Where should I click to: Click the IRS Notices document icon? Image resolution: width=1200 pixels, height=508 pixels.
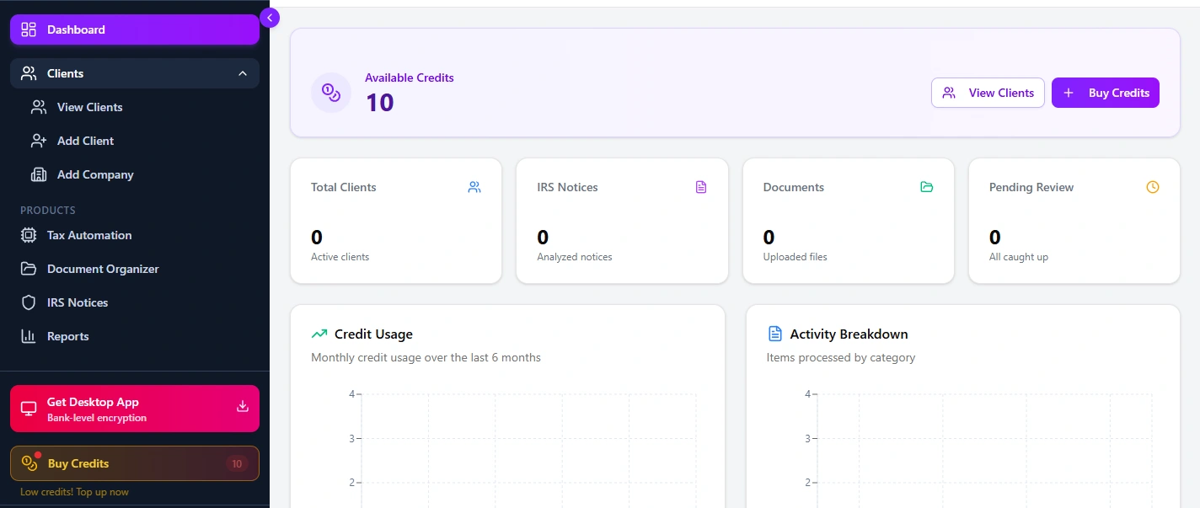(x=701, y=187)
